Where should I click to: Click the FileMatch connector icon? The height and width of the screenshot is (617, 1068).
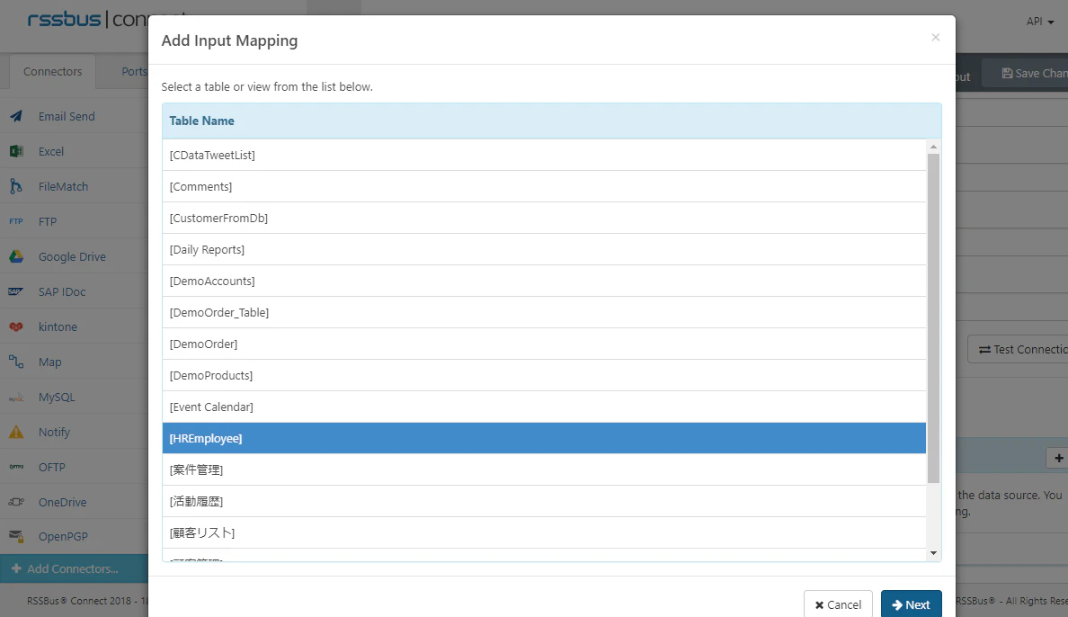[x=16, y=186]
